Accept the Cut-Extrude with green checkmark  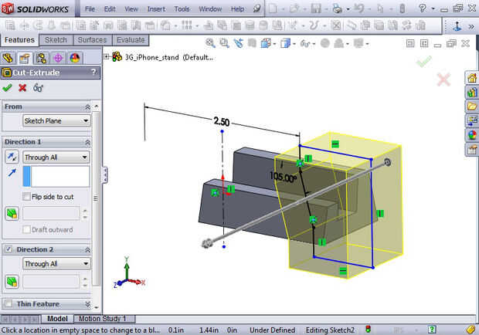7,88
